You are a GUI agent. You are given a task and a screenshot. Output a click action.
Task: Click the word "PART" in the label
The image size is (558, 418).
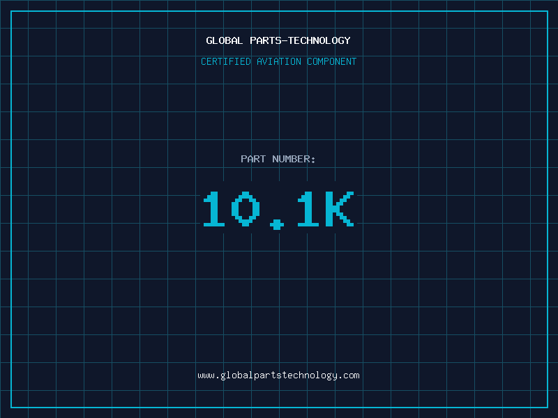click(x=253, y=159)
